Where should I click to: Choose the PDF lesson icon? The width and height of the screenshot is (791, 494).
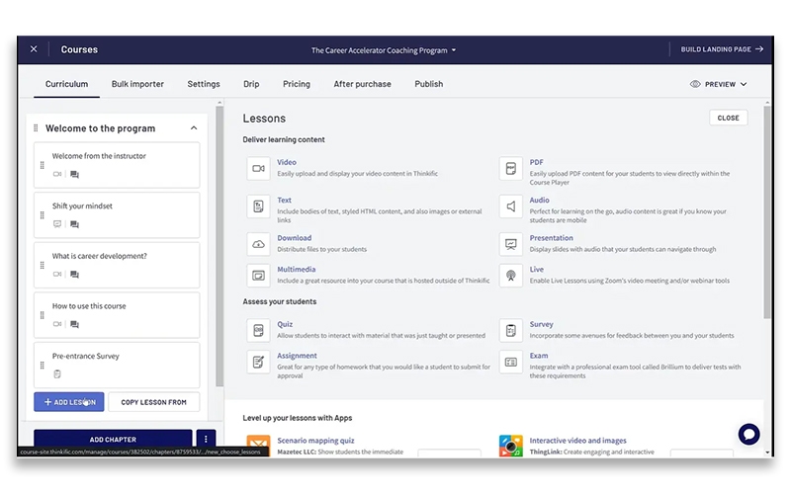[511, 168]
